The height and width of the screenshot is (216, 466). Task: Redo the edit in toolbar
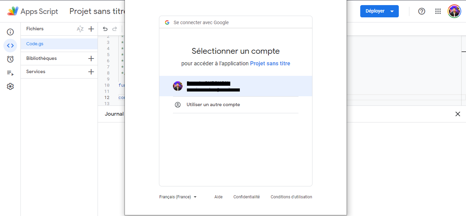coord(115,29)
